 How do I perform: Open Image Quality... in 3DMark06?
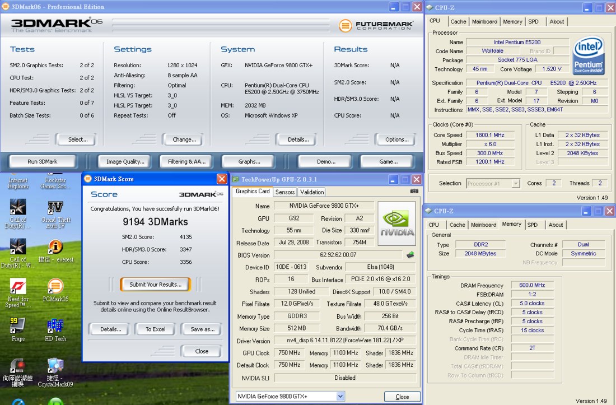pyautogui.click(x=125, y=161)
